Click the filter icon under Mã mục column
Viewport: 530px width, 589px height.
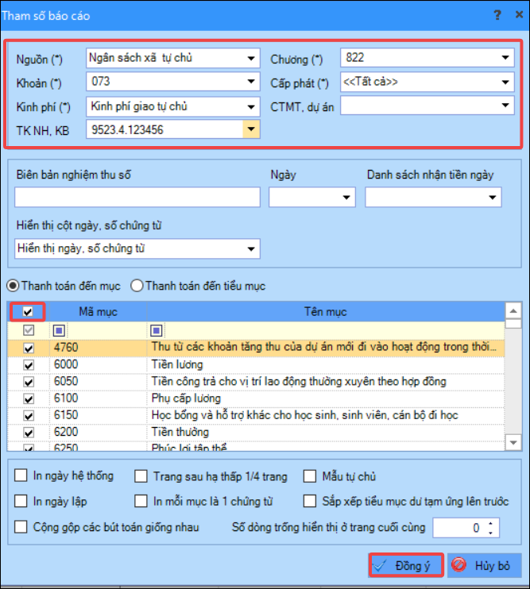(59, 330)
